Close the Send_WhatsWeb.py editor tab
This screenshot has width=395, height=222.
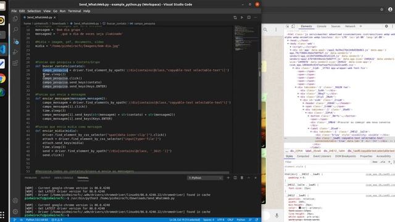pos(55,17)
